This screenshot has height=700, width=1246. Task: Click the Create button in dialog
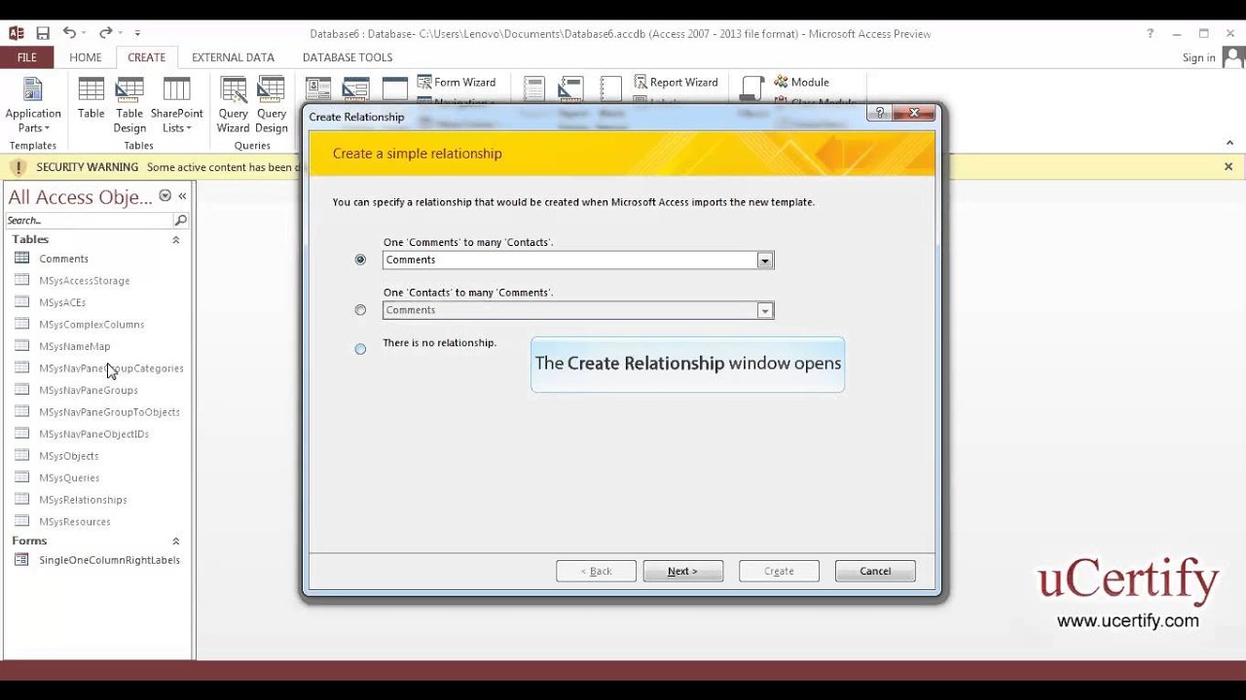click(x=779, y=571)
